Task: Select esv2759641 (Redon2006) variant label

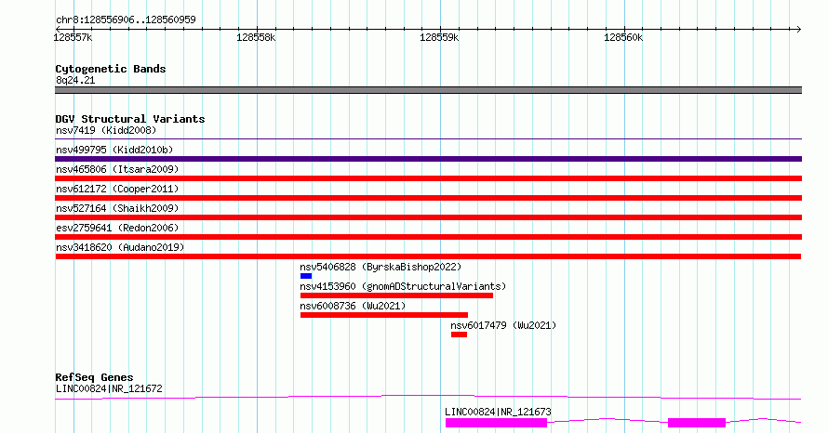Action: [x=117, y=228]
